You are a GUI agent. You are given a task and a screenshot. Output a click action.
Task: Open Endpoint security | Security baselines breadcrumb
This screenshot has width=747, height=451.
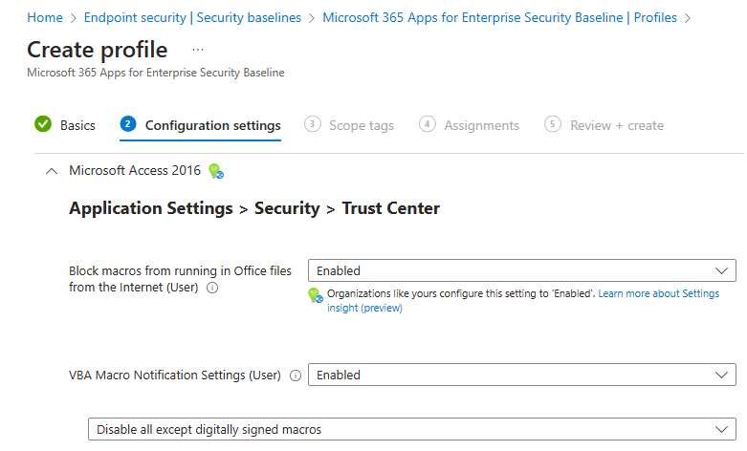(x=192, y=17)
